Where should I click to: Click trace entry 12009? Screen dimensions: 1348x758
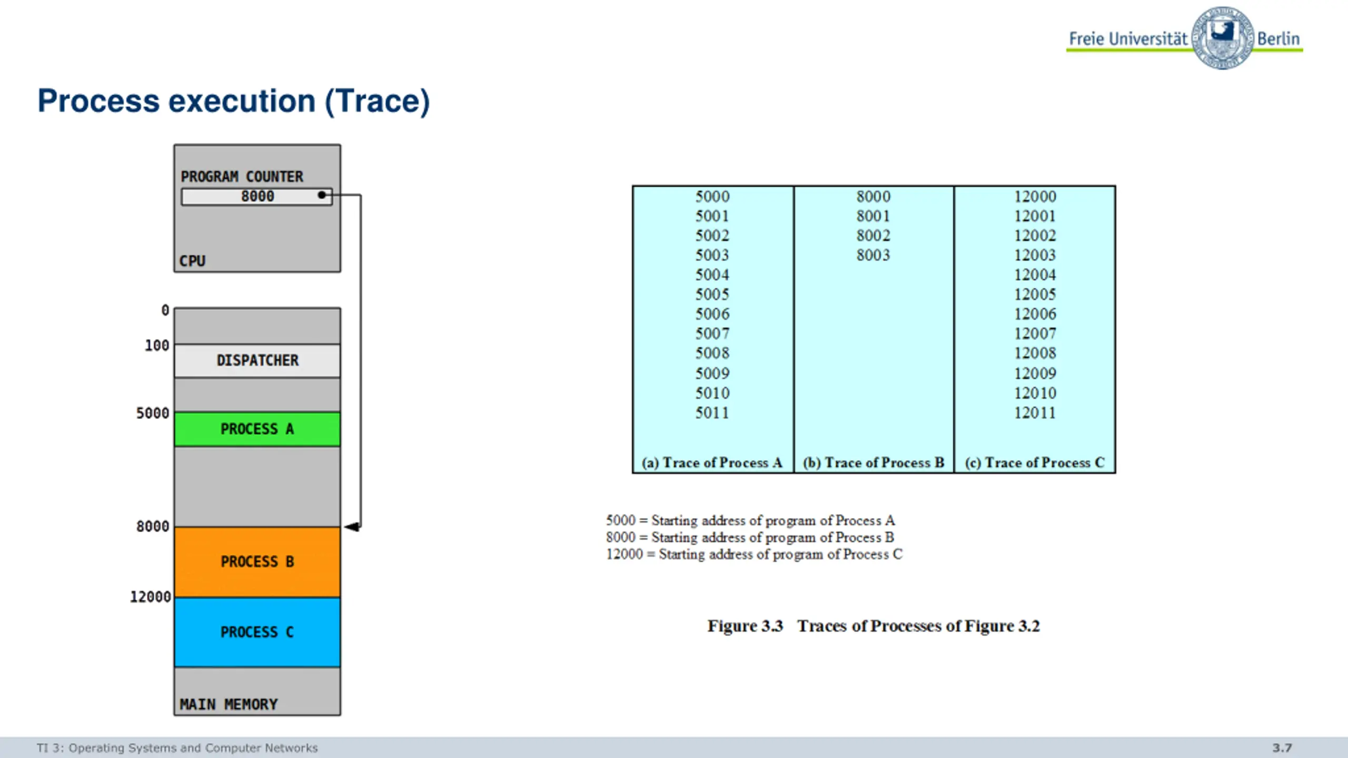[1035, 374]
